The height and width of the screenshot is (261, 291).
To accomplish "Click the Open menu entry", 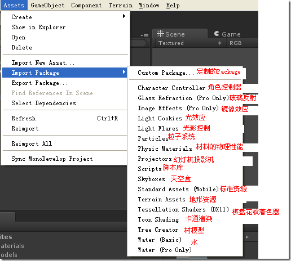I will point(65,37).
